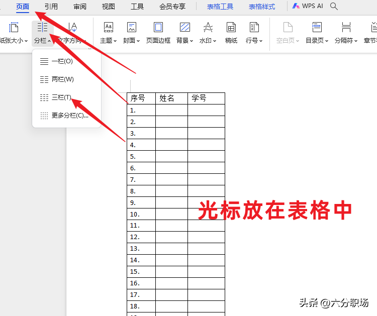
Task: Select 三栏(T) three columns option
Action: (66, 97)
